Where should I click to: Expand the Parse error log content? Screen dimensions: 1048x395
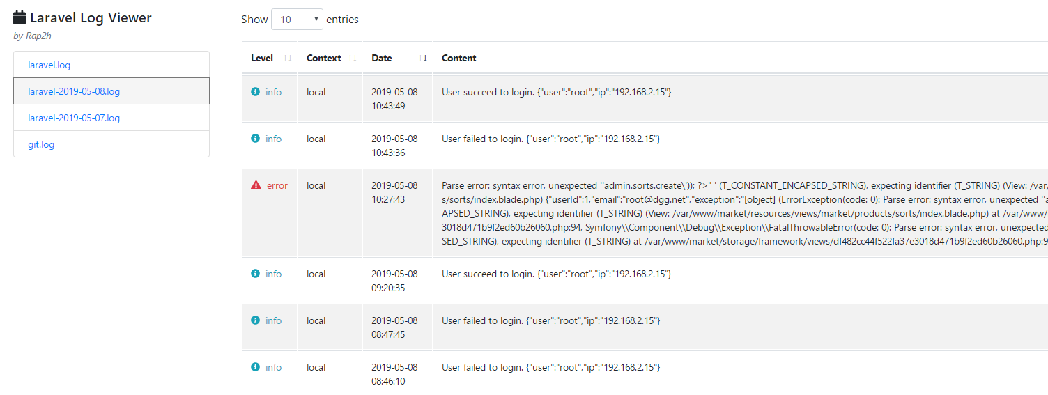[x=743, y=212]
